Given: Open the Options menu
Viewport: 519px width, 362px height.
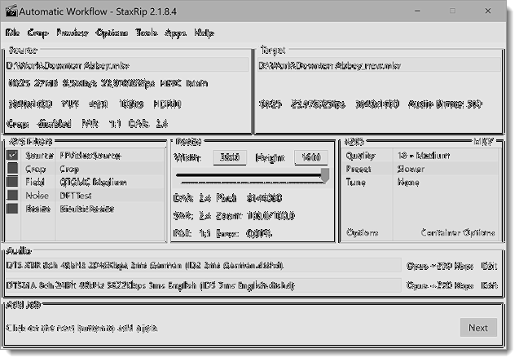Looking at the screenshot, I should tap(112, 33).
